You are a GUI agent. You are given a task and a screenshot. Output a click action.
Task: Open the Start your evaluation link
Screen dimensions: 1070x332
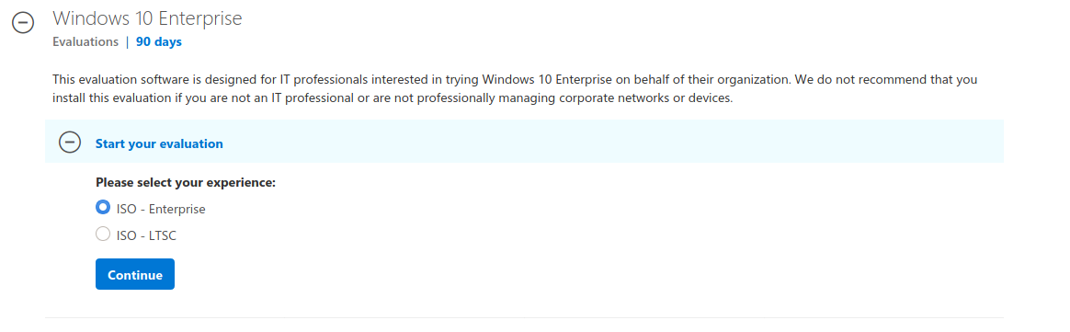pyautogui.click(x=159, y=143)
